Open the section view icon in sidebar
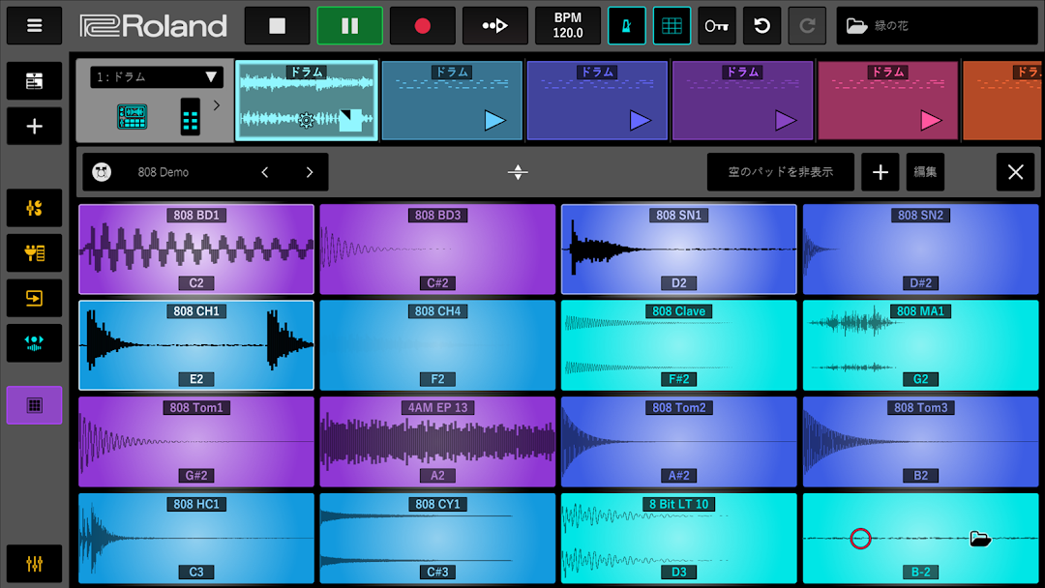This screenshot has height=588, width=1045. pyautogui.click(x=34, y=80)
